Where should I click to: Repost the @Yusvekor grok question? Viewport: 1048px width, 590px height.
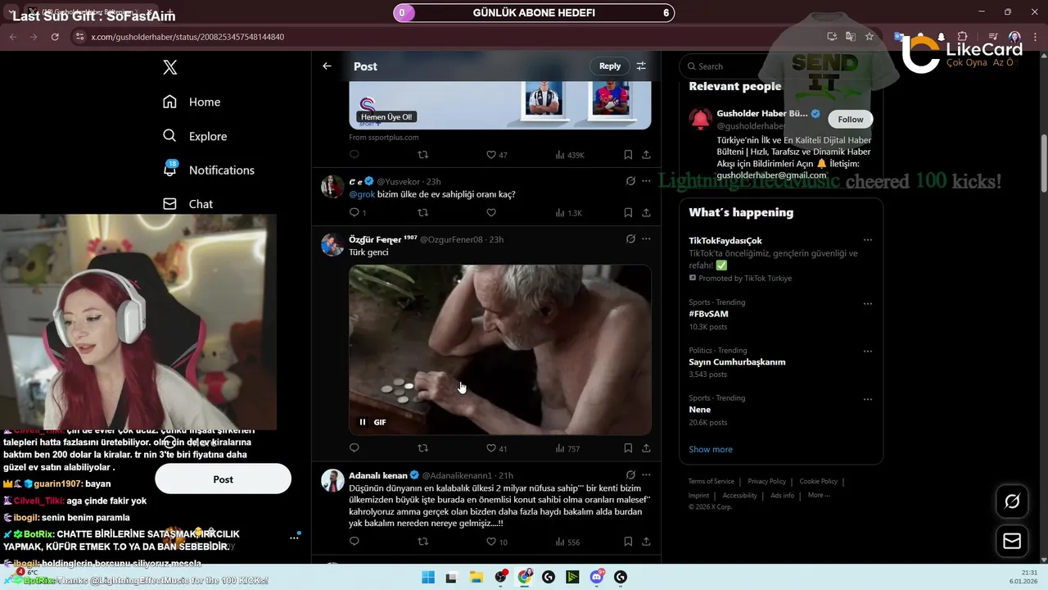point(422,213)
